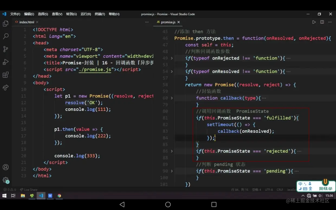Screen dimensions: 336x210
Task: Open the Extensions view
Action: 5,75
